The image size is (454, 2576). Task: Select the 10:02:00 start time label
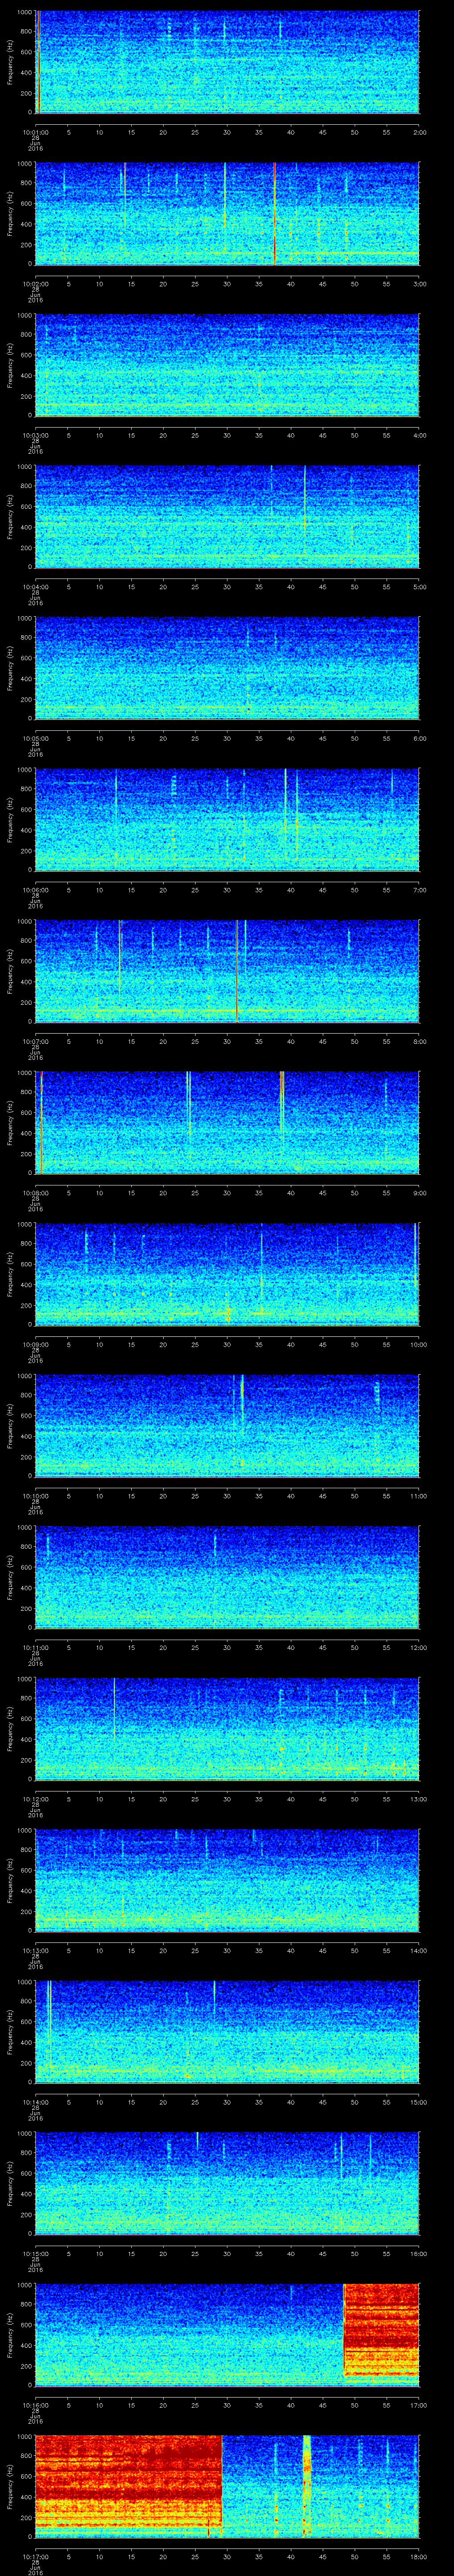(x=35, y=284)
